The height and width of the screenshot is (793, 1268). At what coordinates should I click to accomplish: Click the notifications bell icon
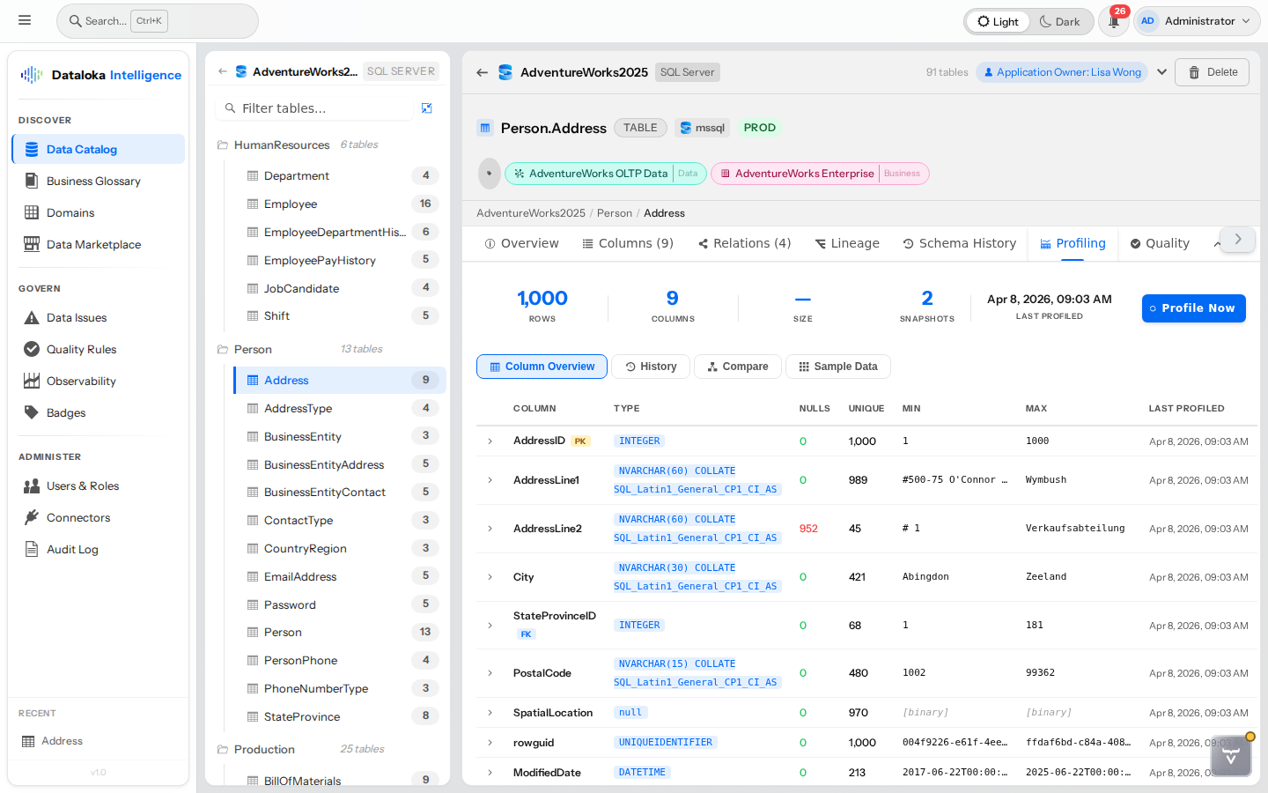tap(1113, 21)
